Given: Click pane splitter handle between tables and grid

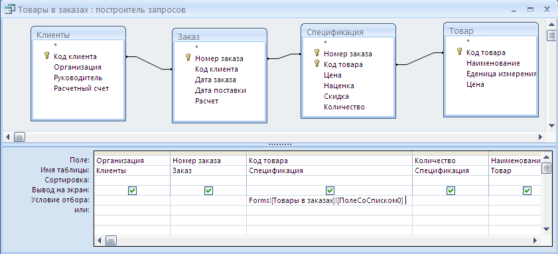Looking at the screenshot, I should point(280,145).
